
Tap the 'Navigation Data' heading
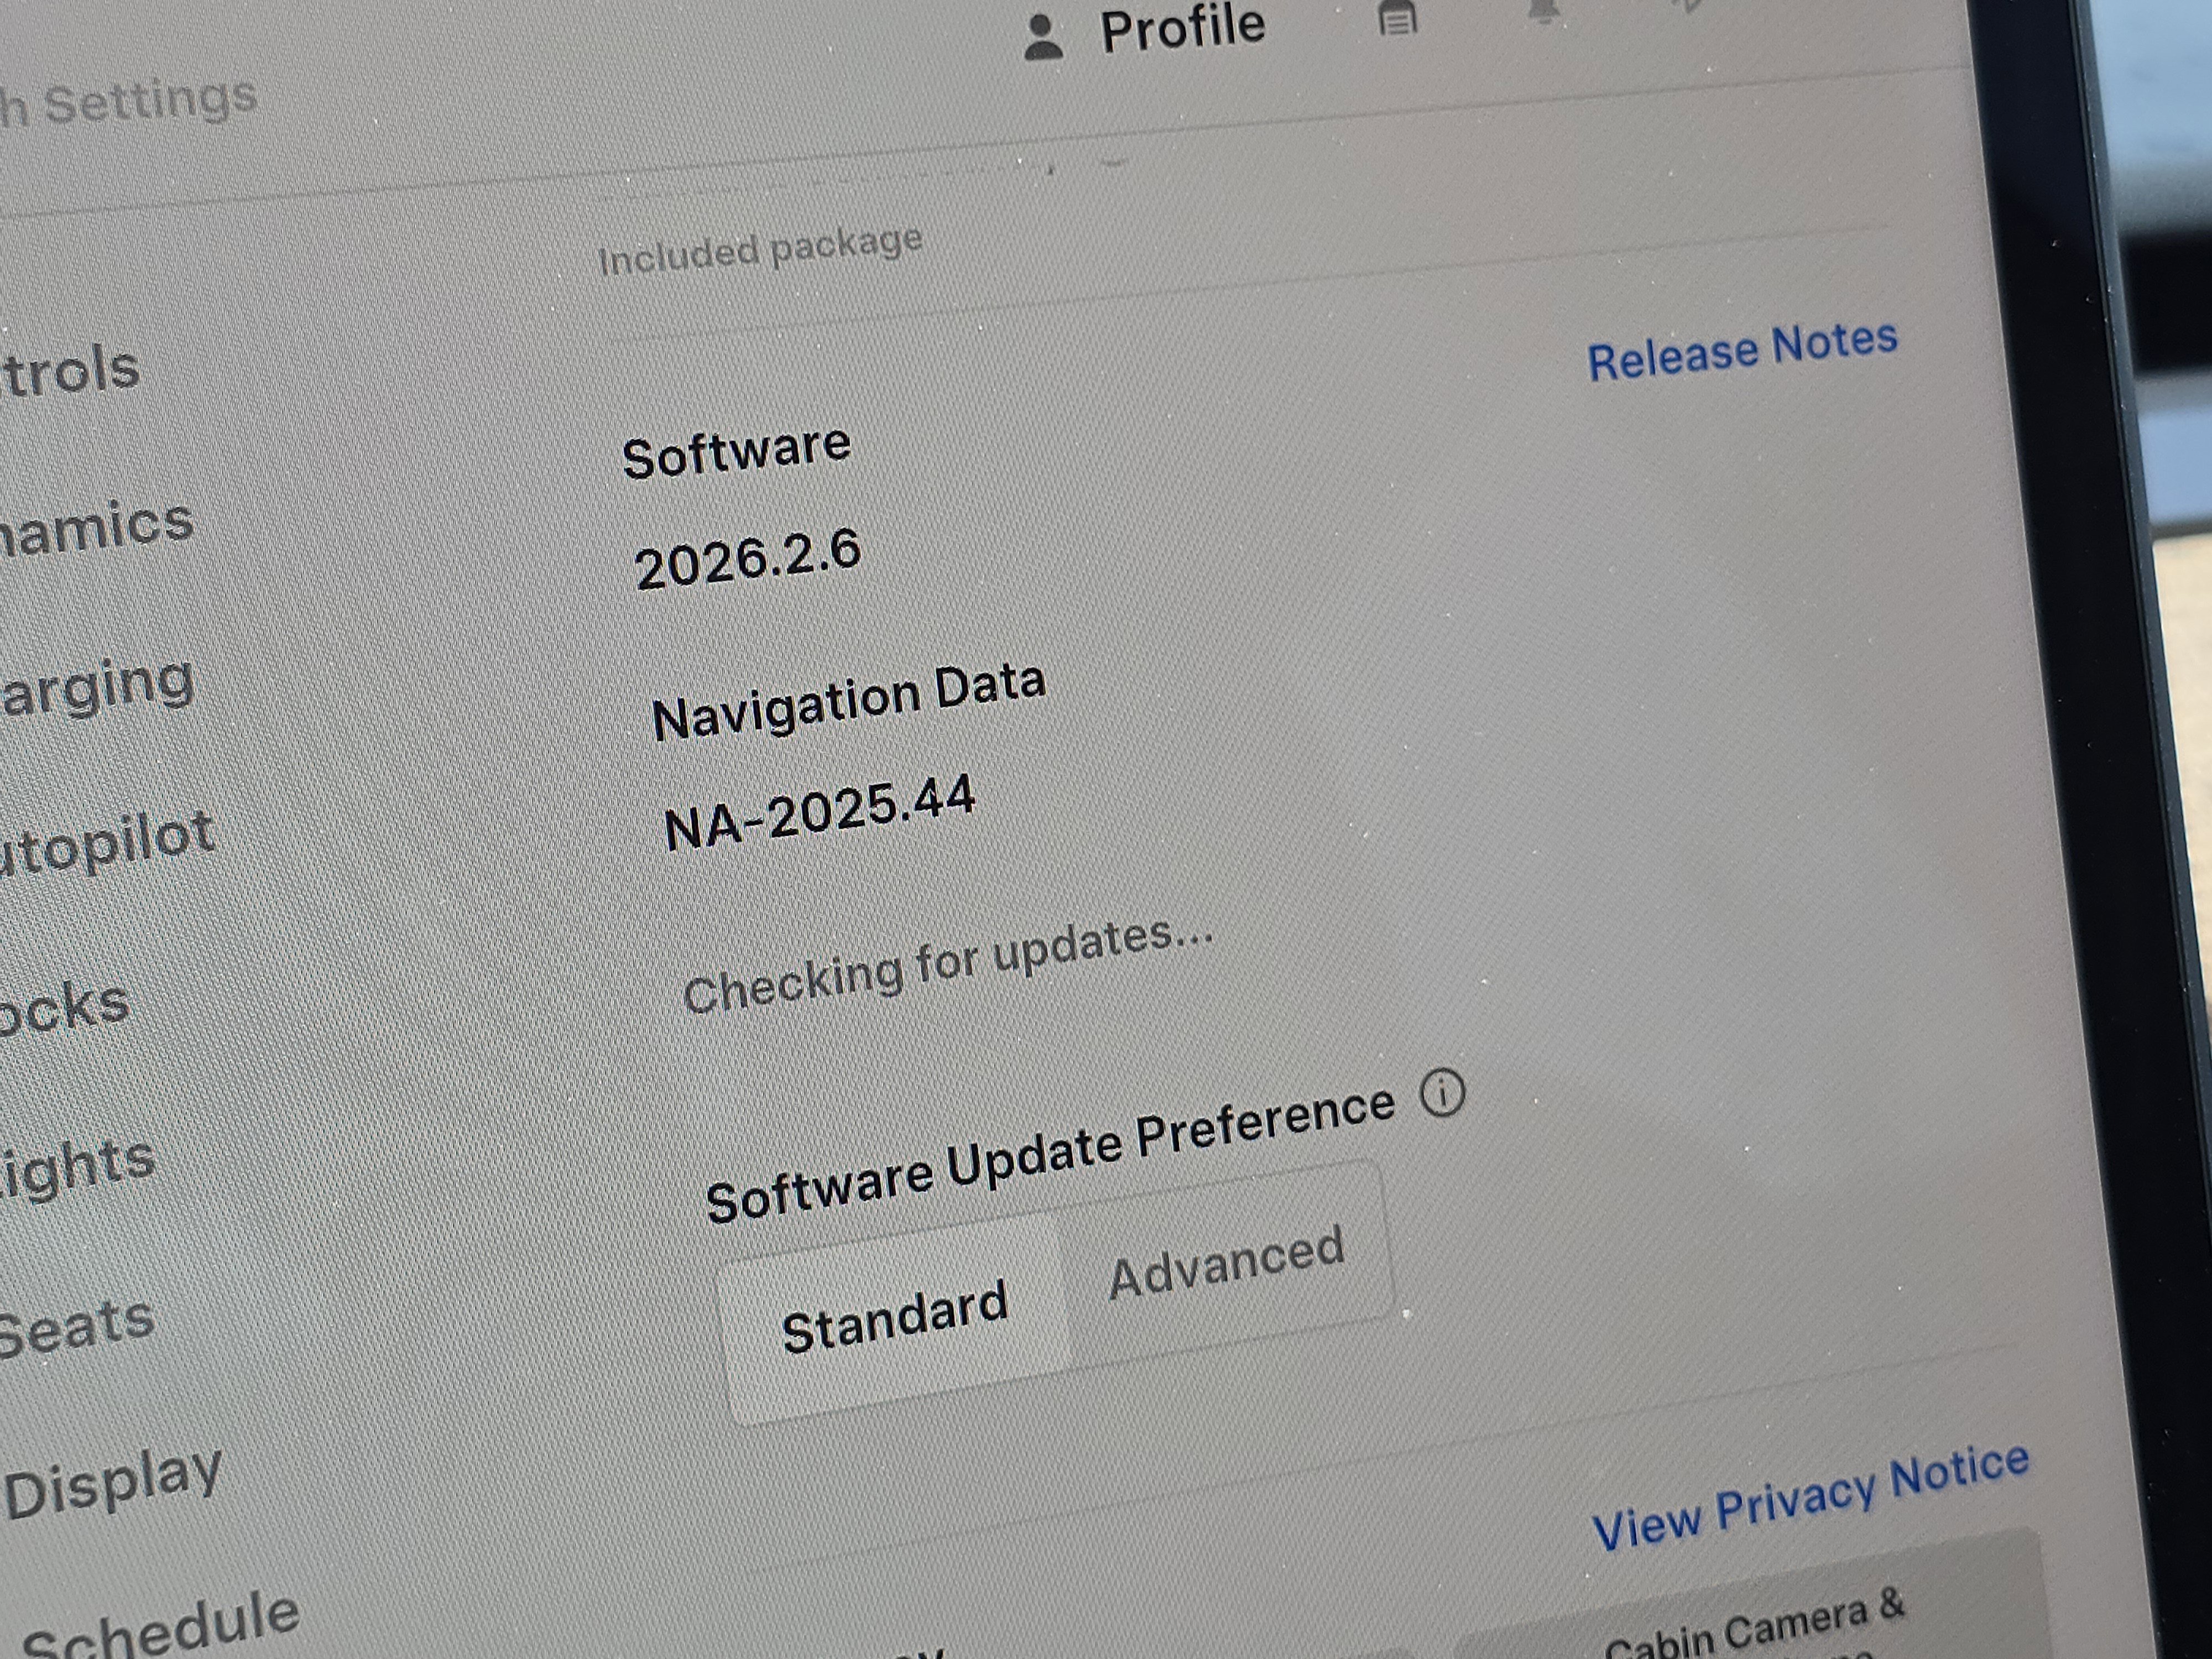tap(849, 701)
